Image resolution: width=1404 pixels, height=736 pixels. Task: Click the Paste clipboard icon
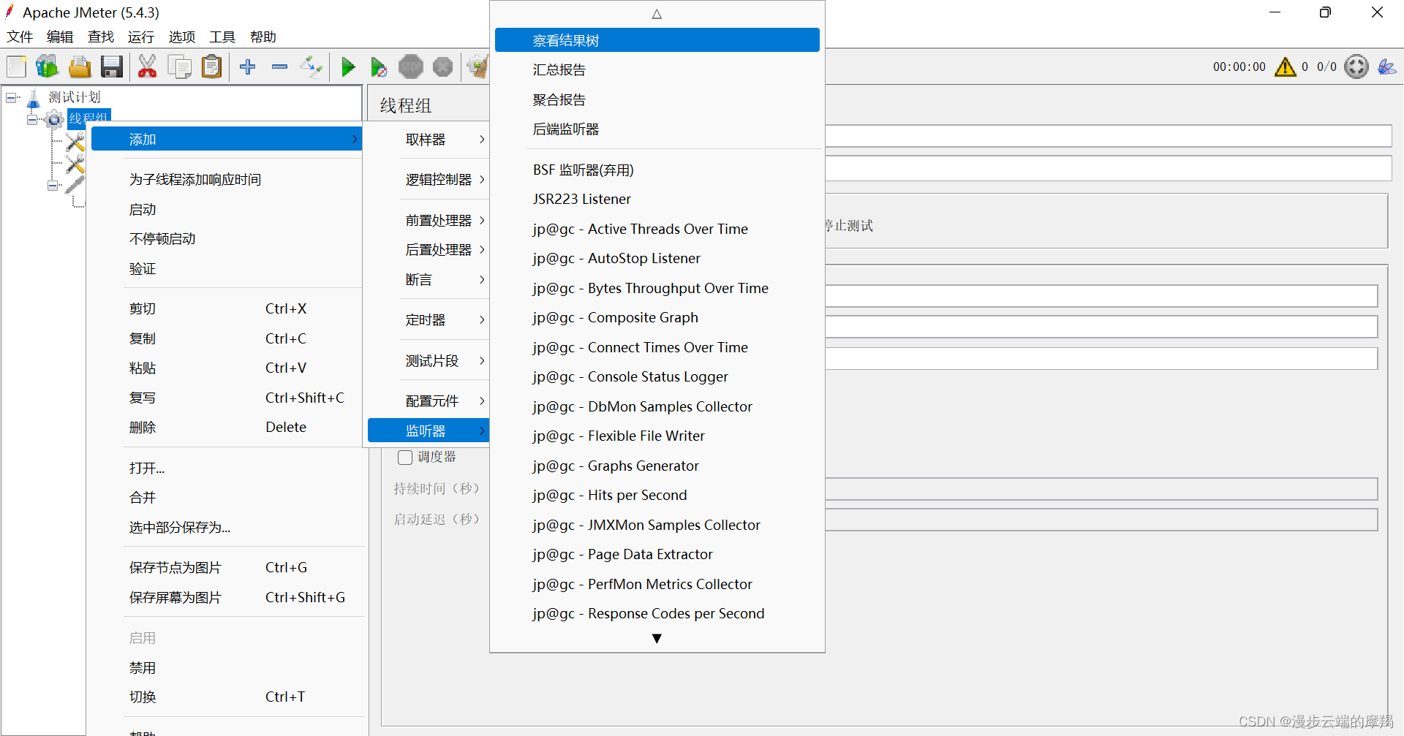click(x=211, y=67)
